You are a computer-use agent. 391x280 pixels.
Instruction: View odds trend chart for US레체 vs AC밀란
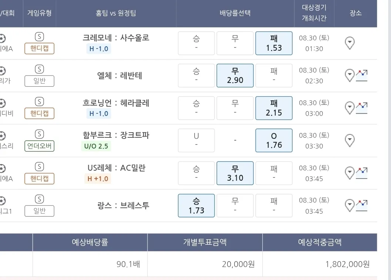362,173
